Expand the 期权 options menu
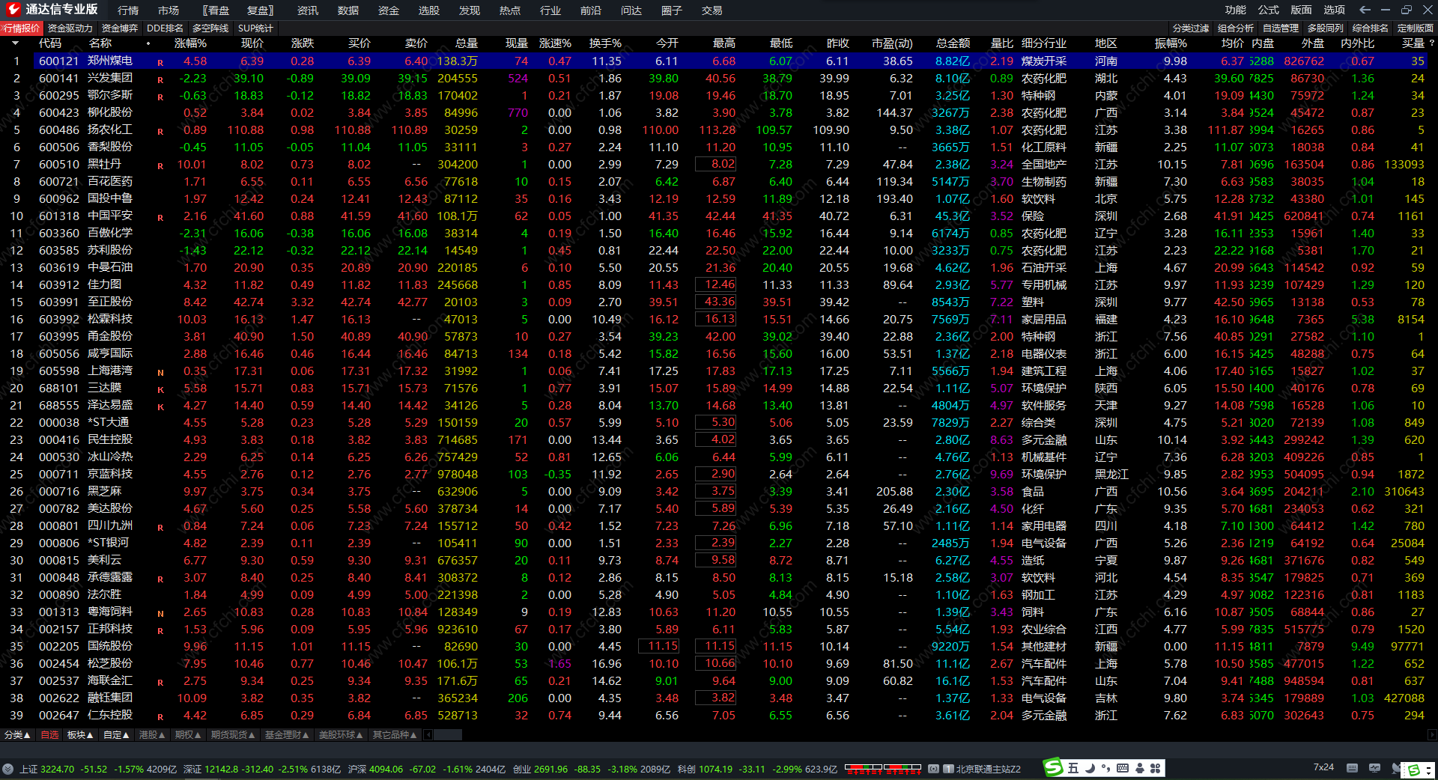 point(188,735)
